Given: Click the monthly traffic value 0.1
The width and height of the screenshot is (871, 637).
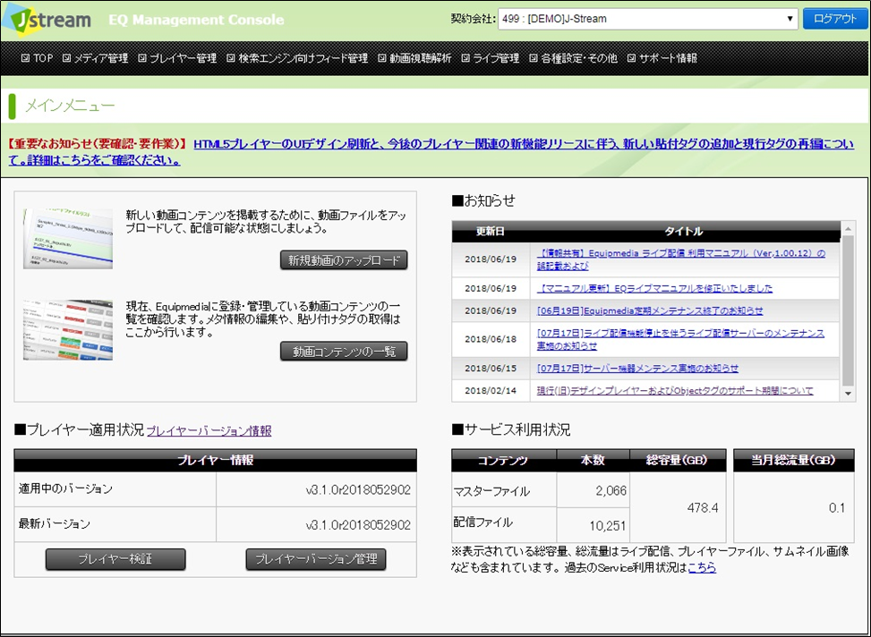Looking at the screenshot, I should (x=837, y=507).
